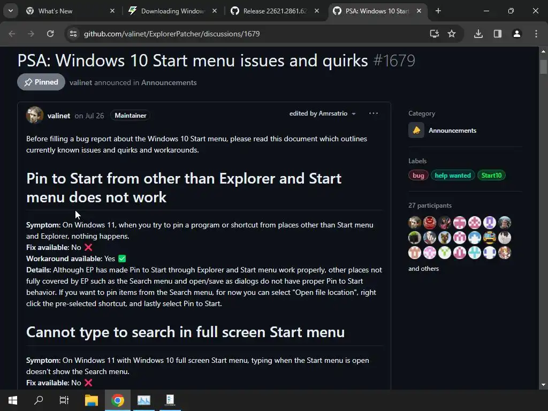Click the Pinned badge
The height and width of the screenshot is (411, 548).
click(x=41, y=82)
